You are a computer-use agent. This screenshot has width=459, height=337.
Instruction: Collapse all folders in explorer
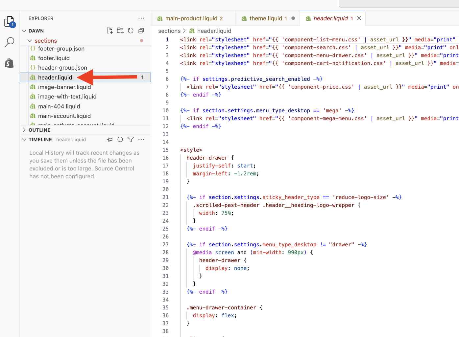coord(141,31)
